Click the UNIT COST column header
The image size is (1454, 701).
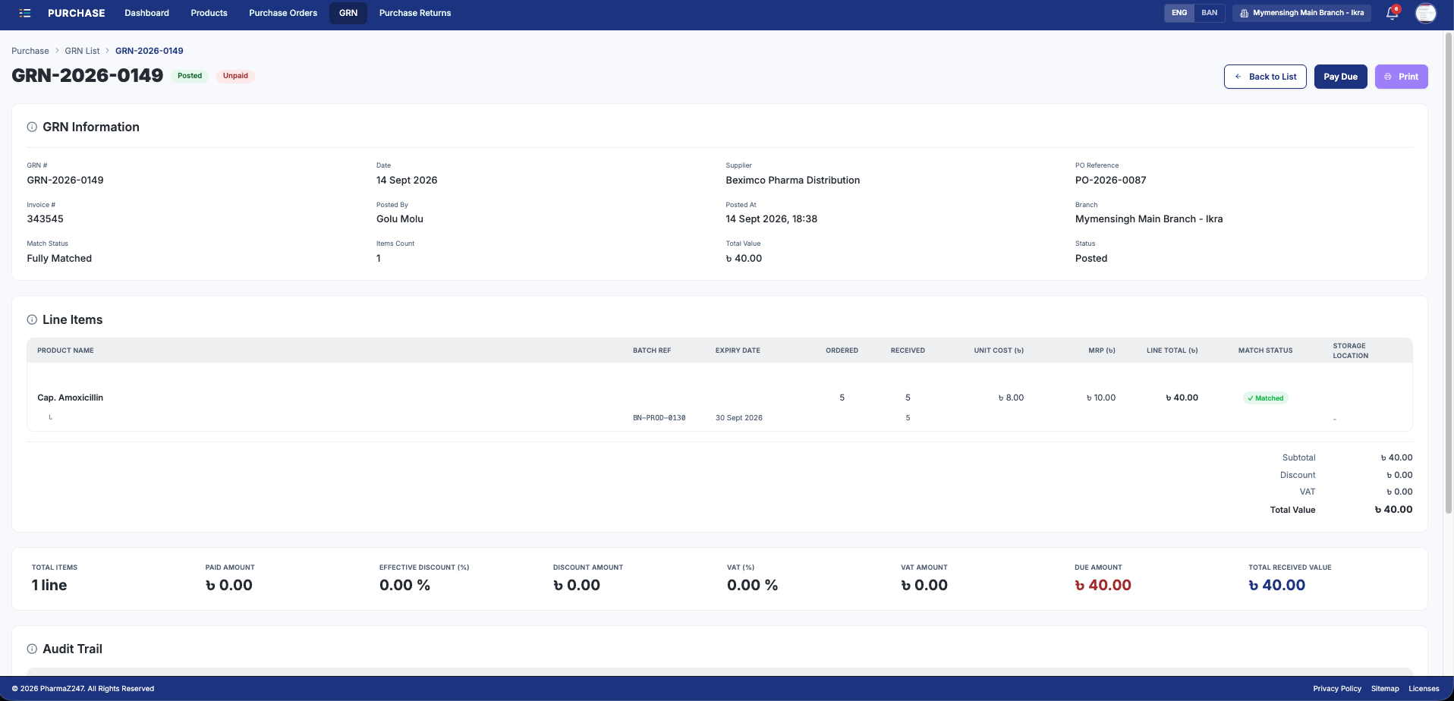pos(999,350)
